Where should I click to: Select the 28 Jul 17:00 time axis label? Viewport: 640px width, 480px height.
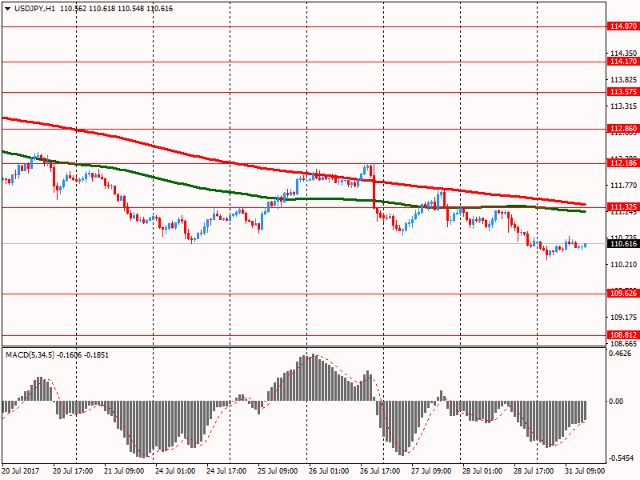click(x=534, y=471)
